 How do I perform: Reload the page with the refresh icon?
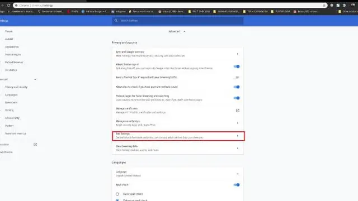tap(8, 5)
